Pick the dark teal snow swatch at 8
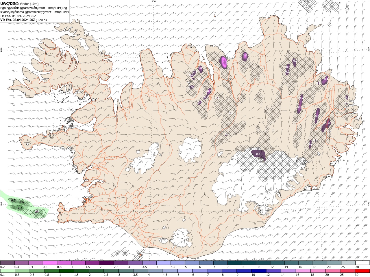 click(235, 263)
